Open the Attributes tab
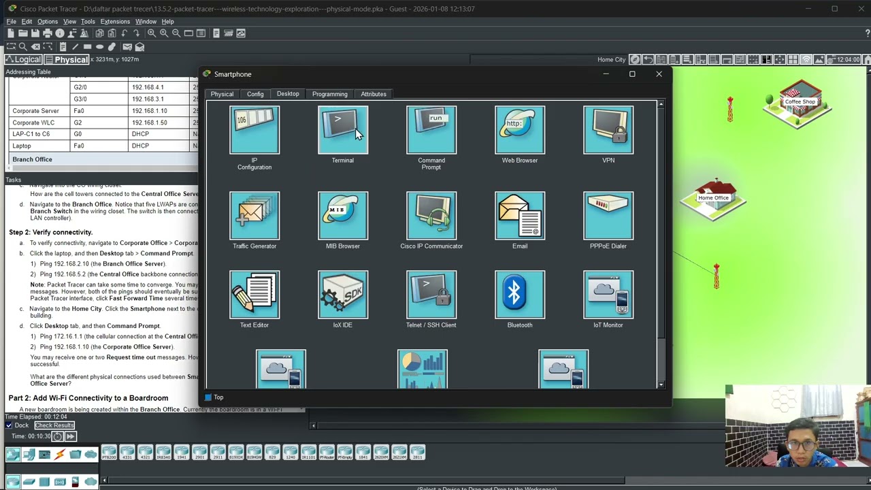Viewport: 871px width, 490px height. pos(374,94)
